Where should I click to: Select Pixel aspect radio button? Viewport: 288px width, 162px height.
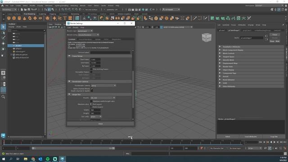tap(91, 104)
